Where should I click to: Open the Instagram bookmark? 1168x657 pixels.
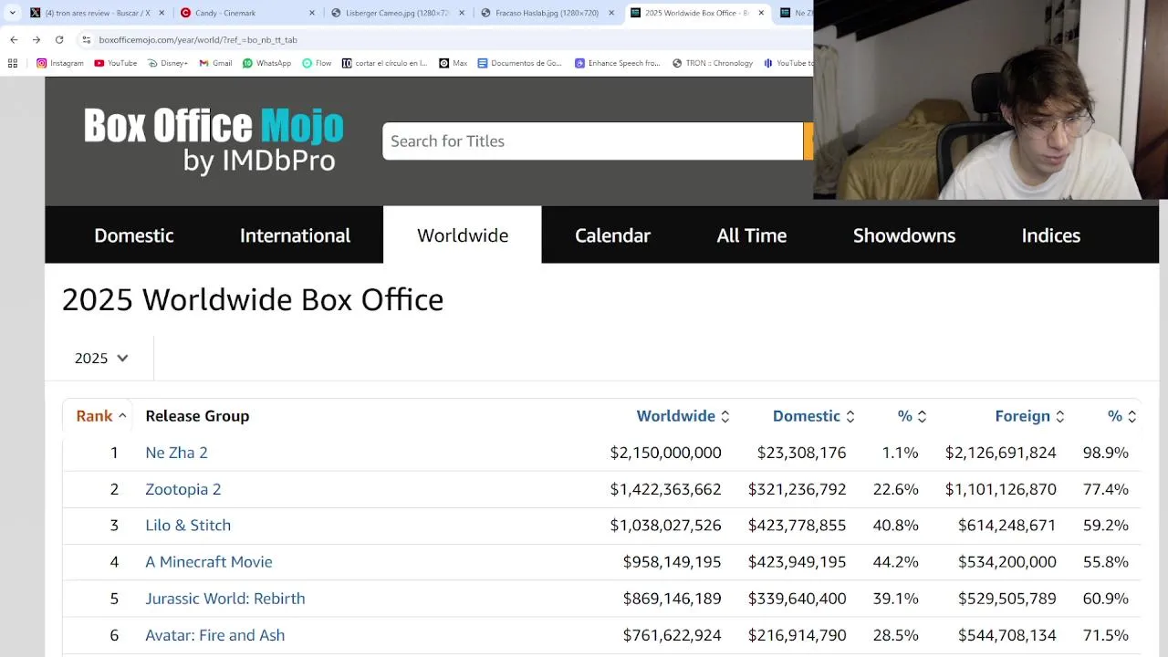point(60,63)
